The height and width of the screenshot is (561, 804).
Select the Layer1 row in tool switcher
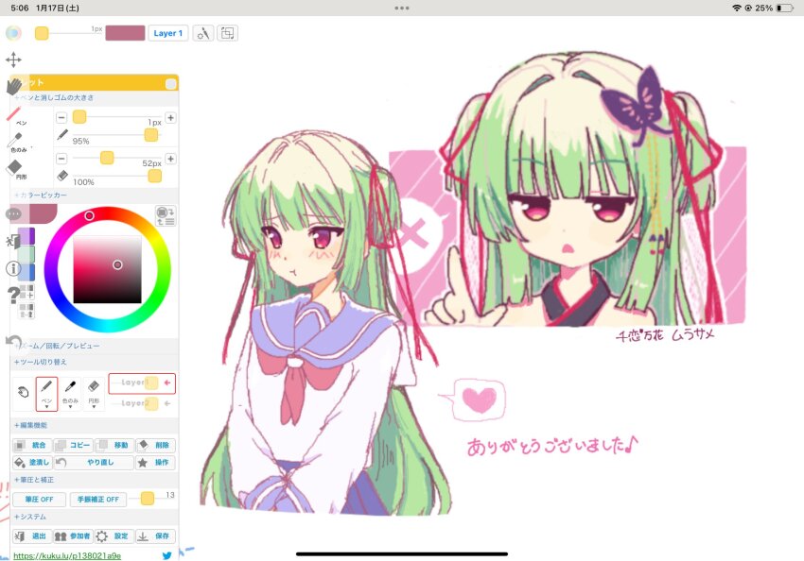[x=142, y=382]
